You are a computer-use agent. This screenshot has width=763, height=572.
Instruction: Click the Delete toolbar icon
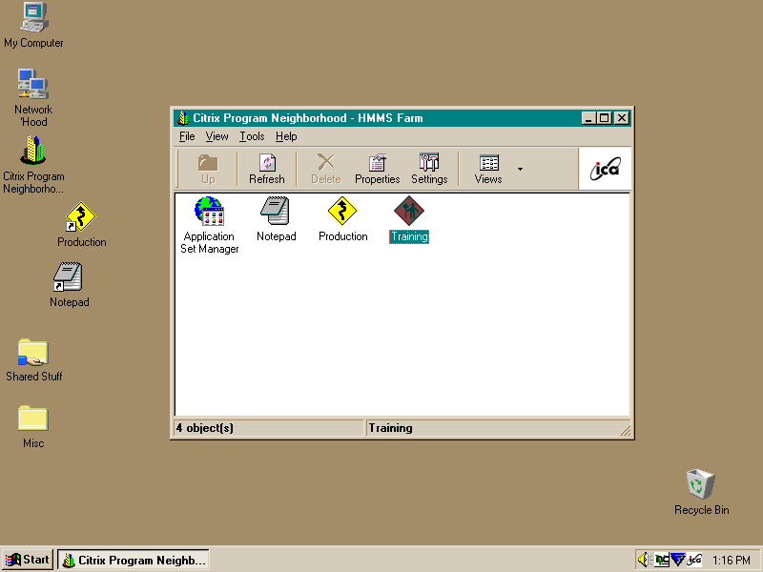(325, 169)
